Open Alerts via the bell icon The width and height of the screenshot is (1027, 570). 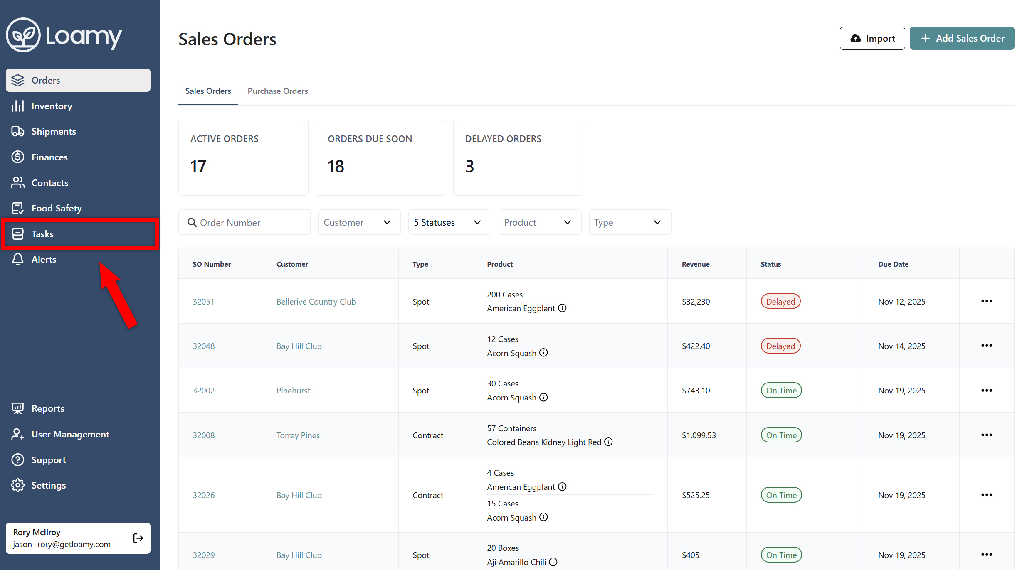click(17, 259)
